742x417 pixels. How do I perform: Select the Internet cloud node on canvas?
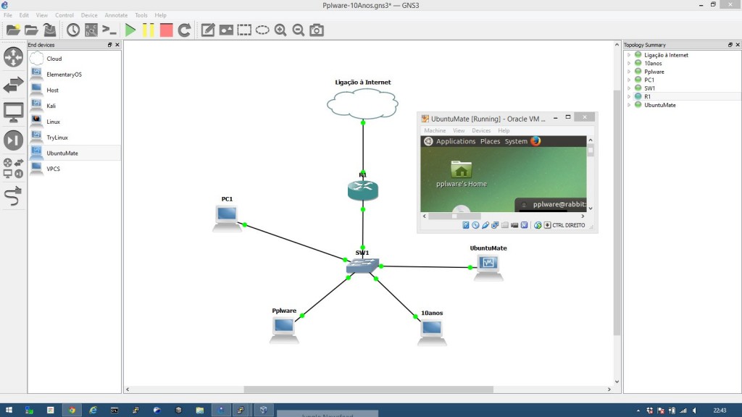pyautogui.click(x=362, y=104)
